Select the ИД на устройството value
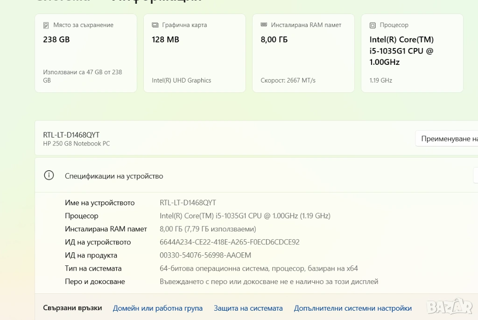The height and width of the screenshot is (320, 478). coord(230,242)
